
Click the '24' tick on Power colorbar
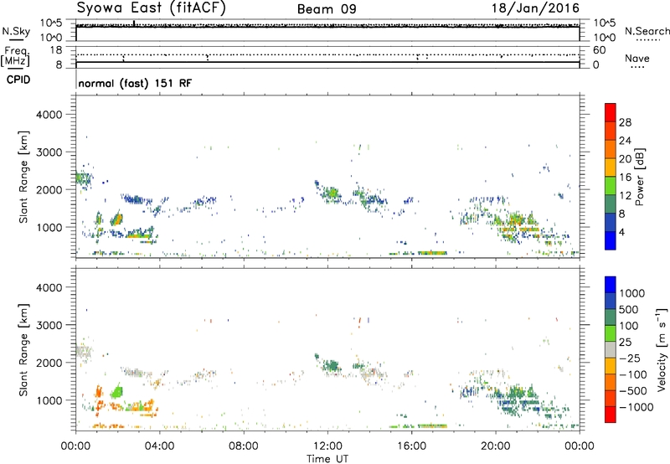[x=625, y=141]
